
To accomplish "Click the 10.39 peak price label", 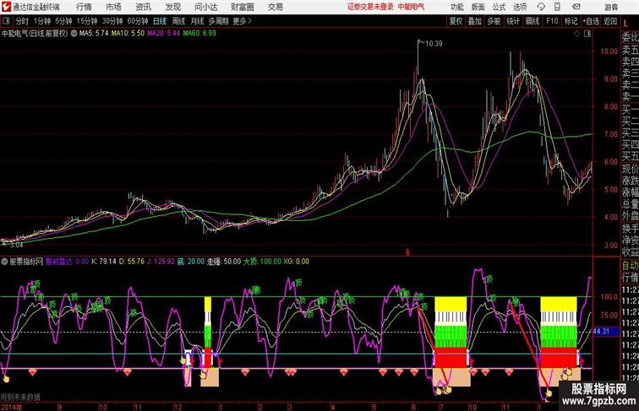I will click(434, 44).
